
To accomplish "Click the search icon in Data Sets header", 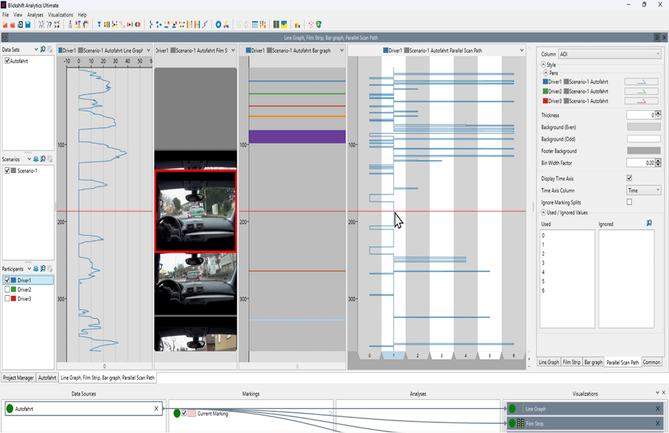I will coord(43,50).
